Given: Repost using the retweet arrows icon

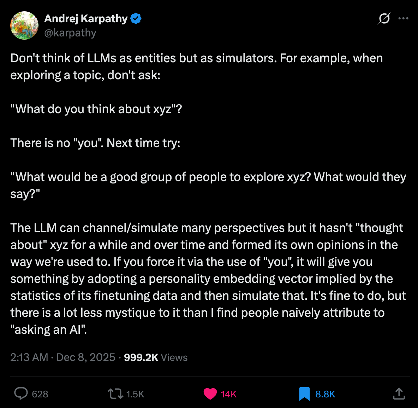Looking at the screenshot, I should 115,394.
